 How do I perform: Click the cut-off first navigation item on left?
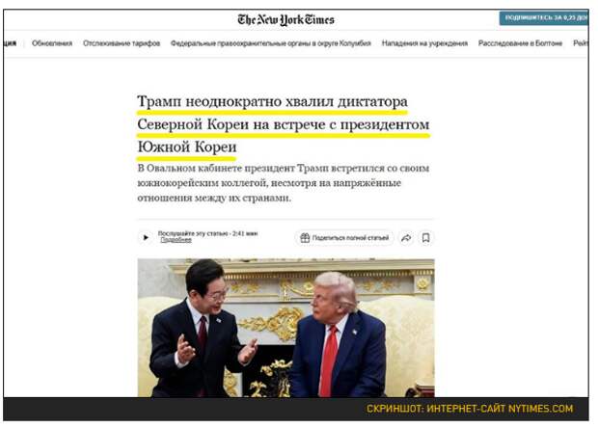pos(10,43)
